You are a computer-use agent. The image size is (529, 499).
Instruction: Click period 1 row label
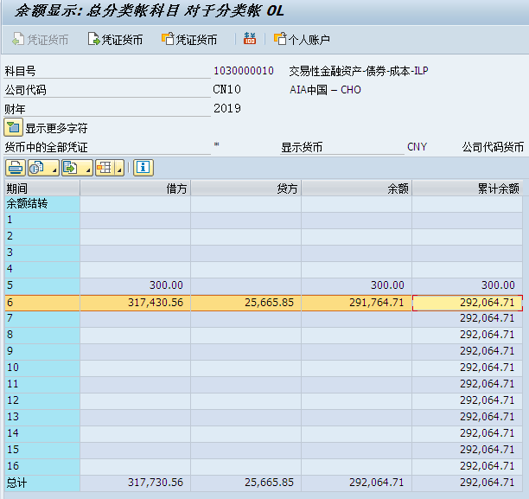42,220
